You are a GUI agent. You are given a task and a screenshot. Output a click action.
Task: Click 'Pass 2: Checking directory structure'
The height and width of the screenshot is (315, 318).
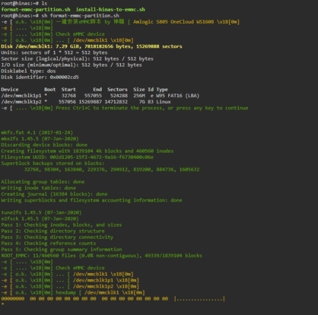point(53,231)
